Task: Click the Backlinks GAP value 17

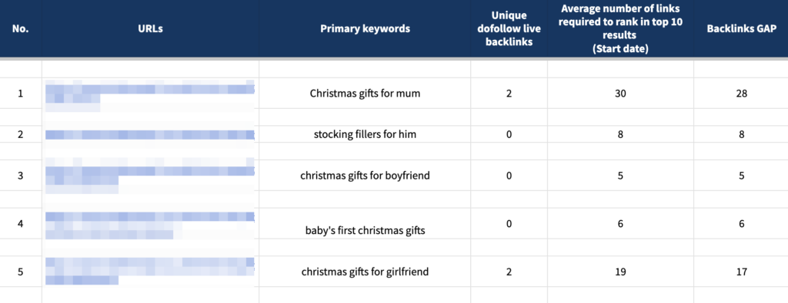Action: [x=741, y=272]
